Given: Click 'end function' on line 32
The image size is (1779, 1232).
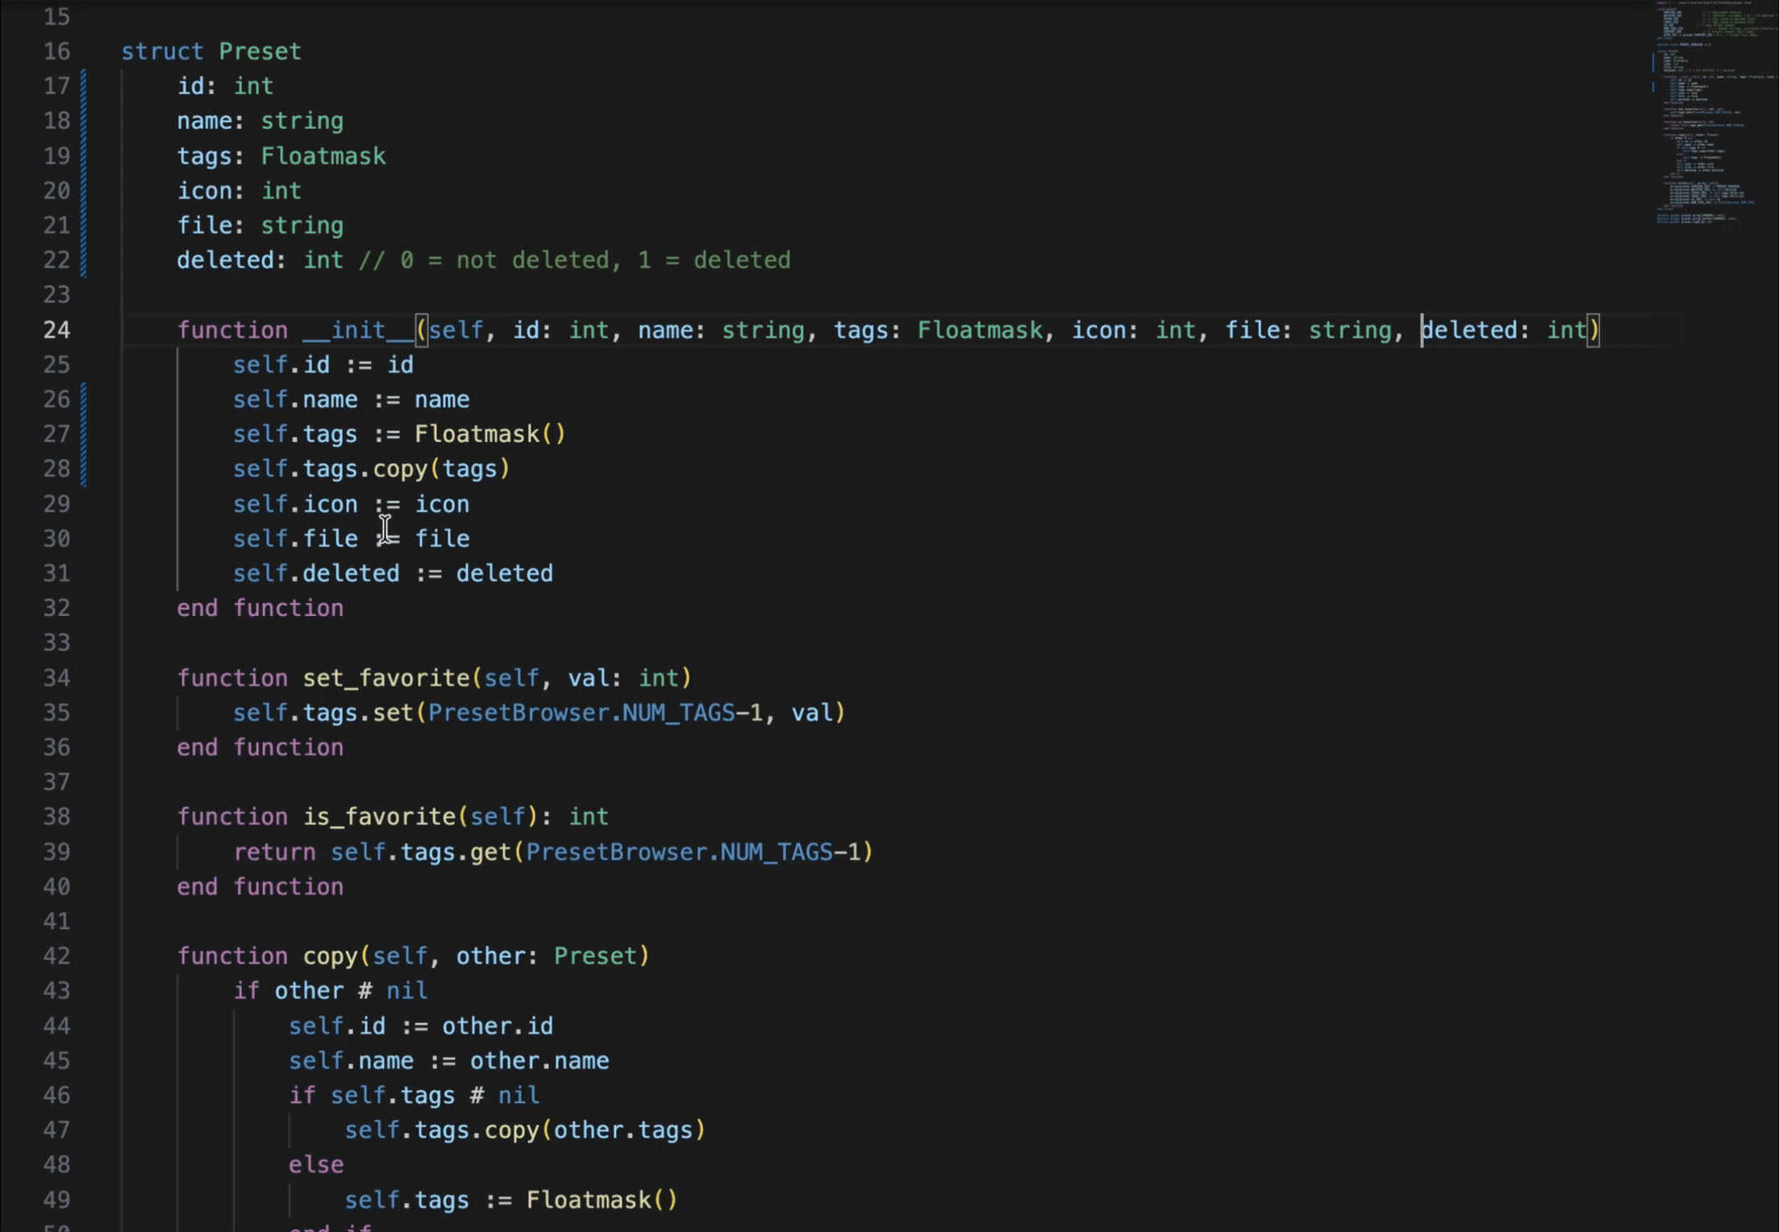Looking at the screenshot, I should tap(260, 608).
